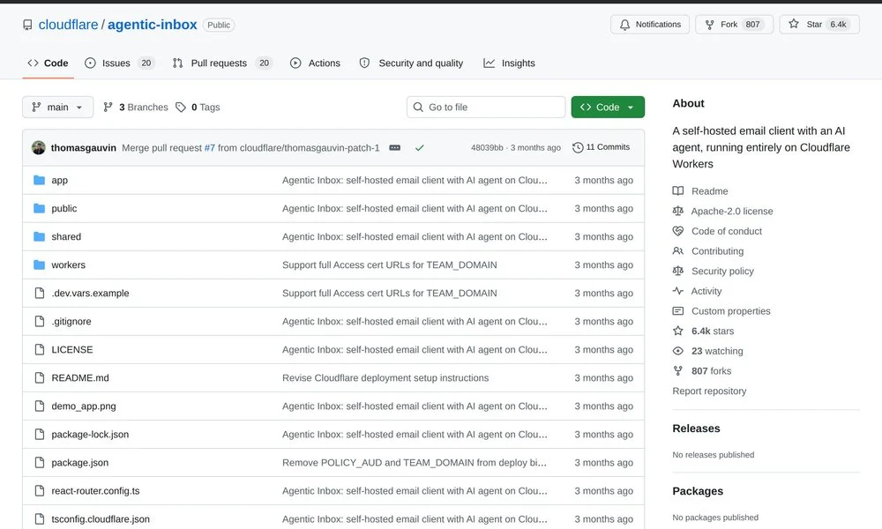Open the 11 Commits history link
This screenshot has width=882, height=529.
(602, 147)
